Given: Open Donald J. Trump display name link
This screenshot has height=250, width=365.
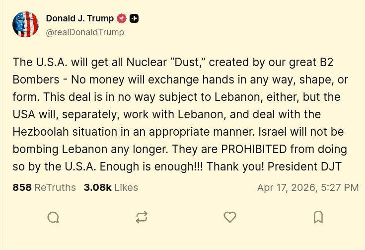Looking at the screenshot, I should click(x=79, y=19).
